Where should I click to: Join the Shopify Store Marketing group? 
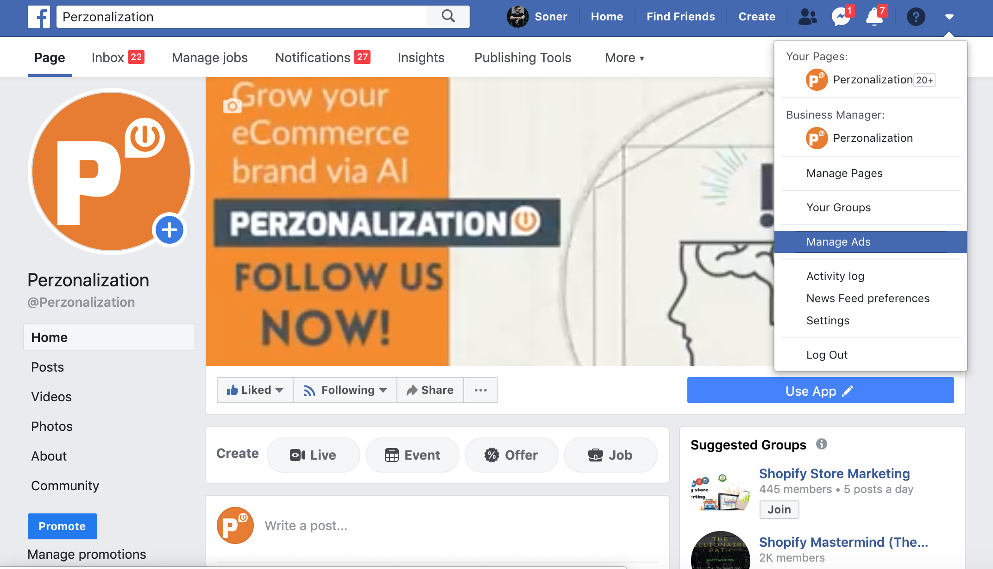pyautogui.click(x=779, y=510)
